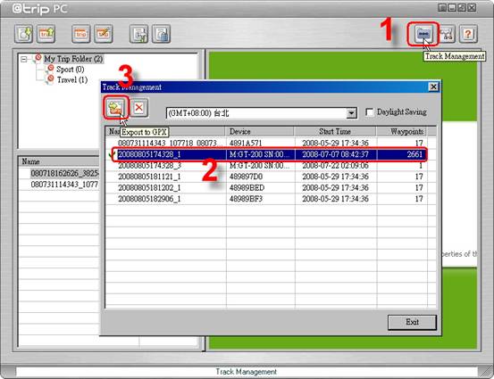Close the Track Management dialog
Screen dimensions: 494x379
[x=433, y=87]
